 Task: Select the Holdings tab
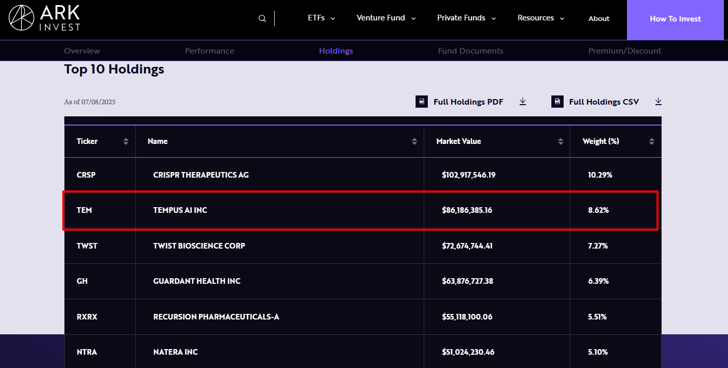pyautogui.click(x=336, y=51)
